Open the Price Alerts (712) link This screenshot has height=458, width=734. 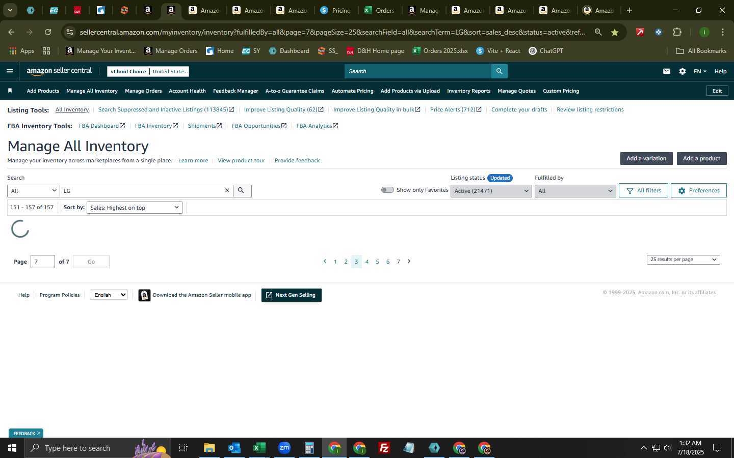(x=455, y=109)
